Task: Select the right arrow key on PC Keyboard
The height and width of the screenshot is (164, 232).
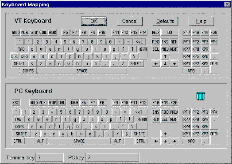Action: 174,141
